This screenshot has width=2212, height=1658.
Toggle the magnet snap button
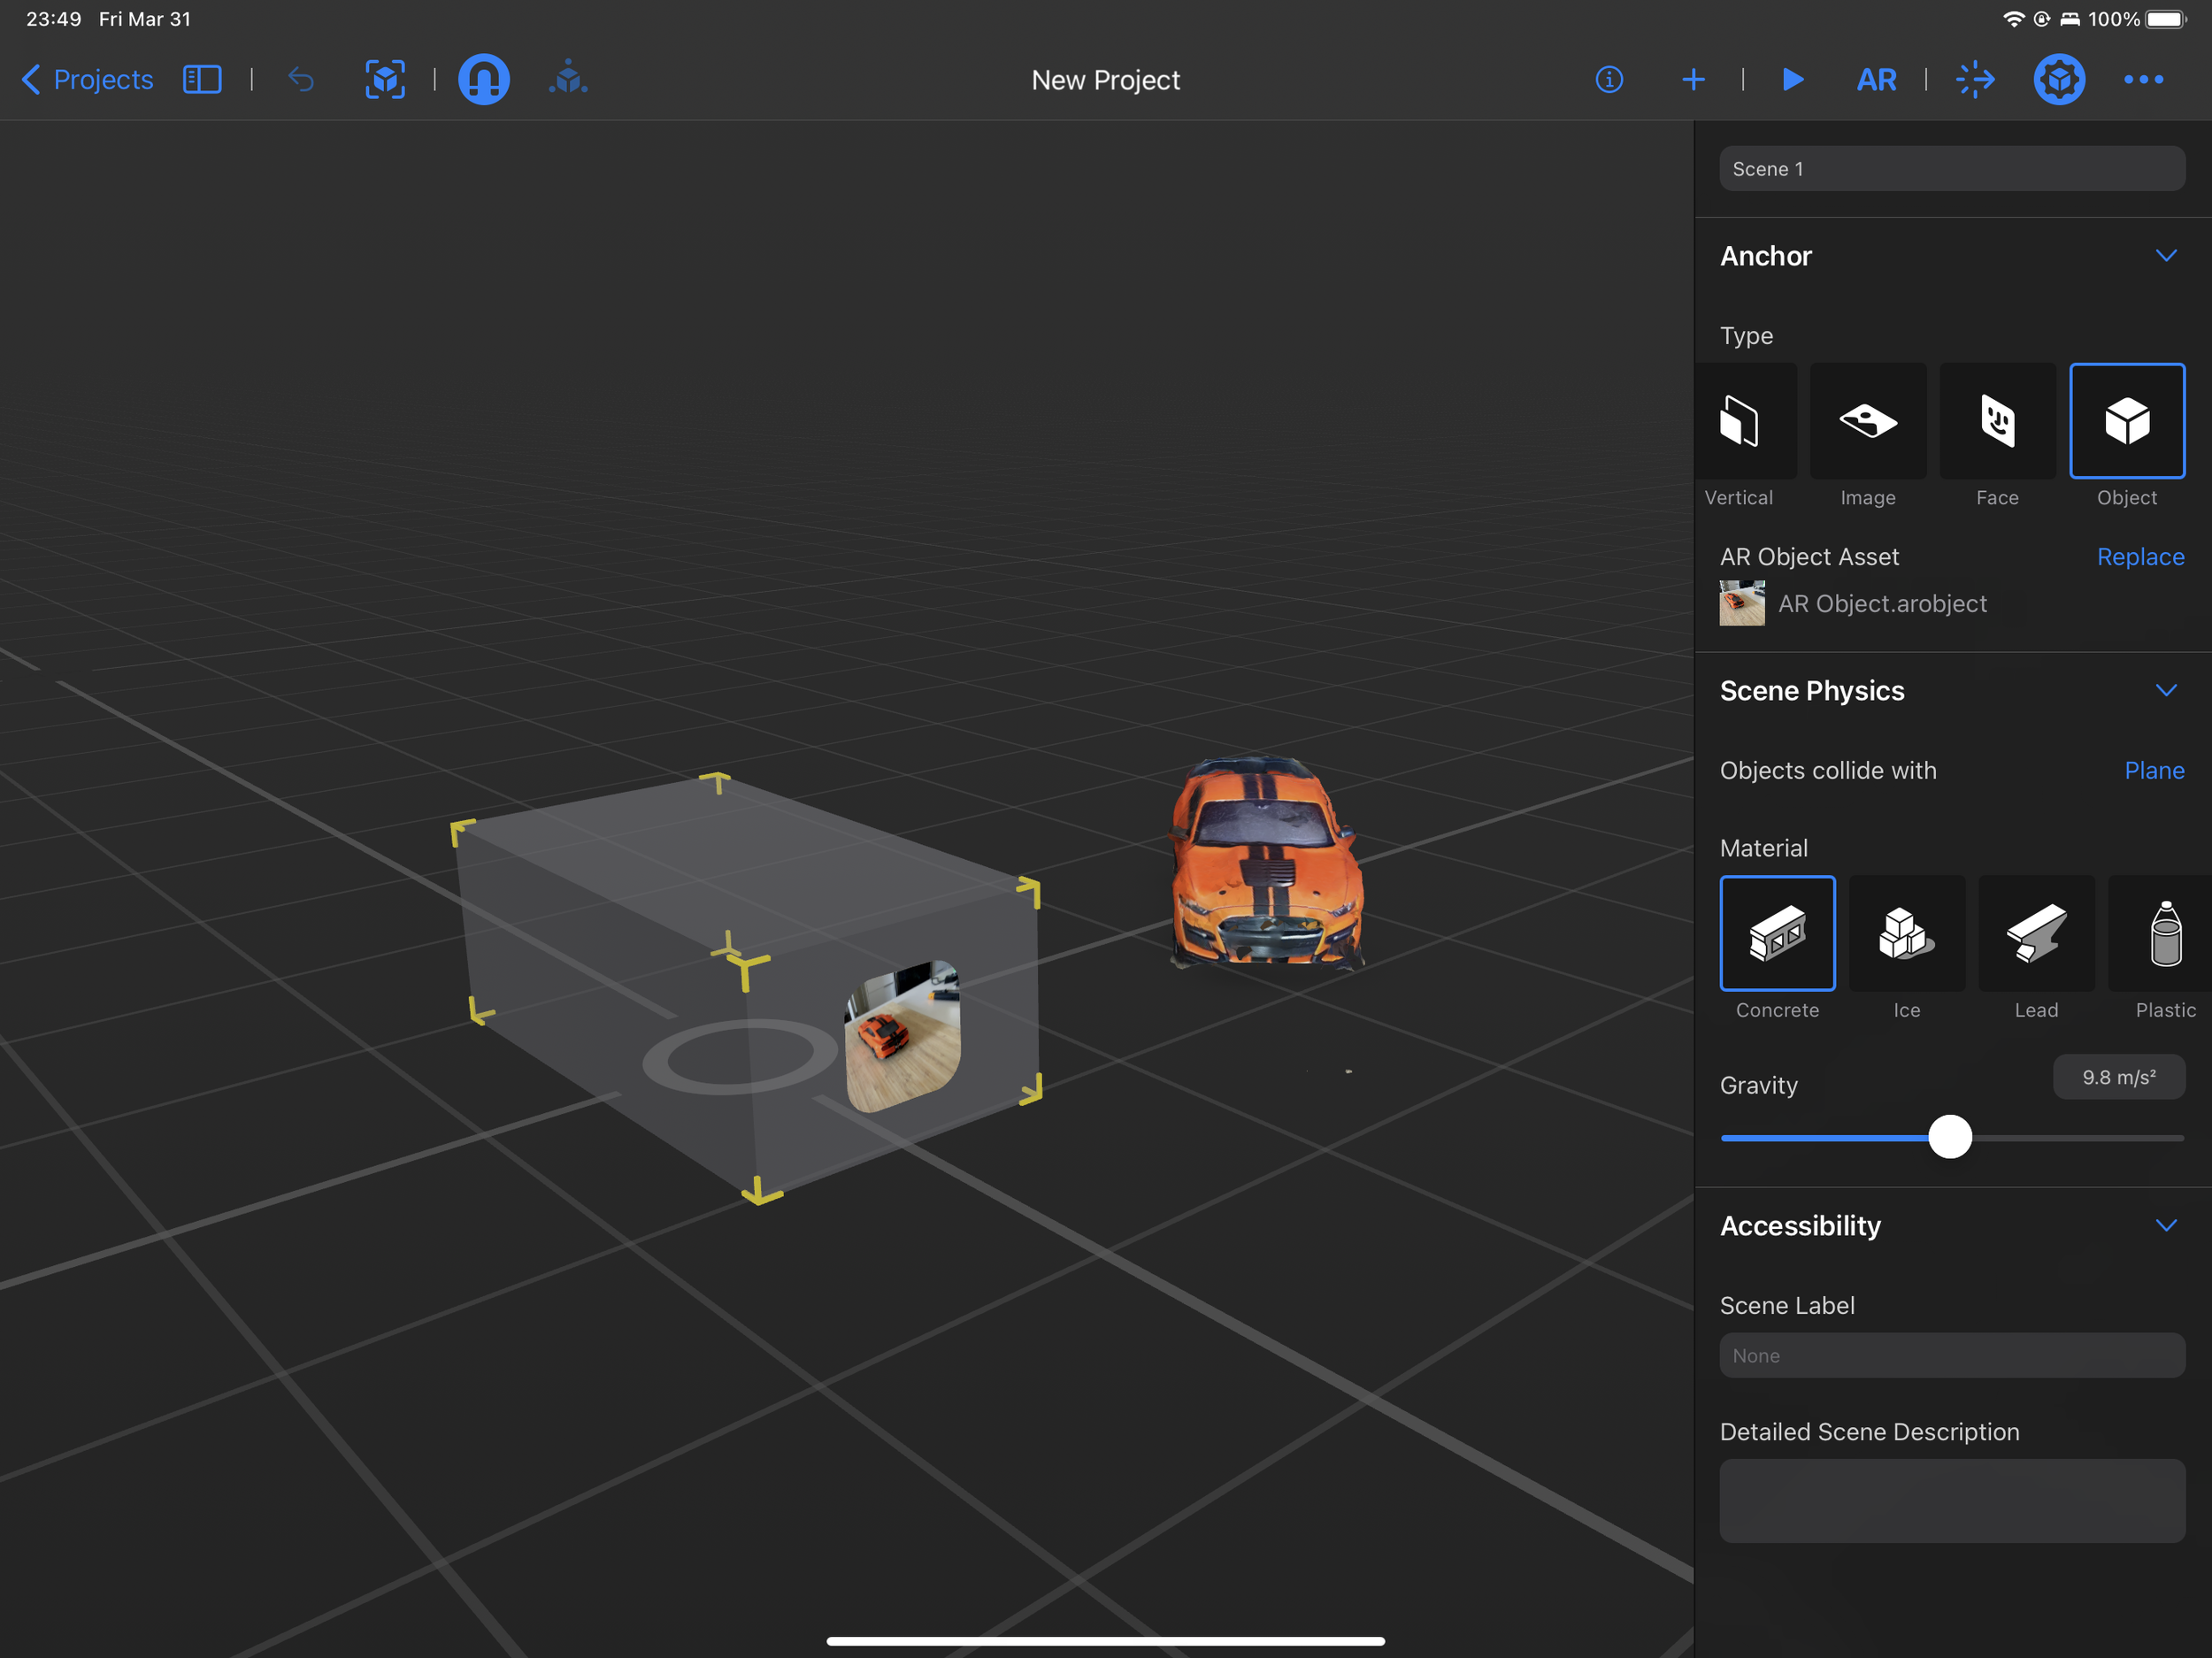click(x=484, y=79)
